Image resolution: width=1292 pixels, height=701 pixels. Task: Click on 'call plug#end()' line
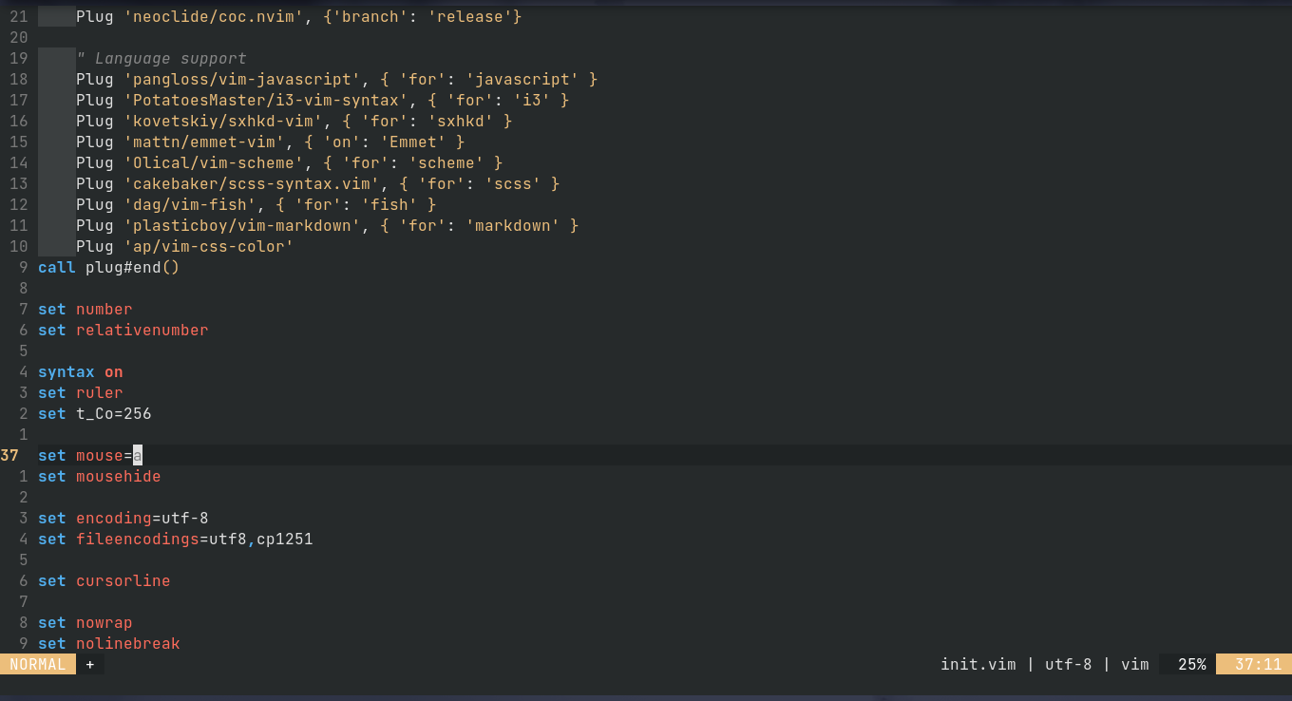point(108,268)
